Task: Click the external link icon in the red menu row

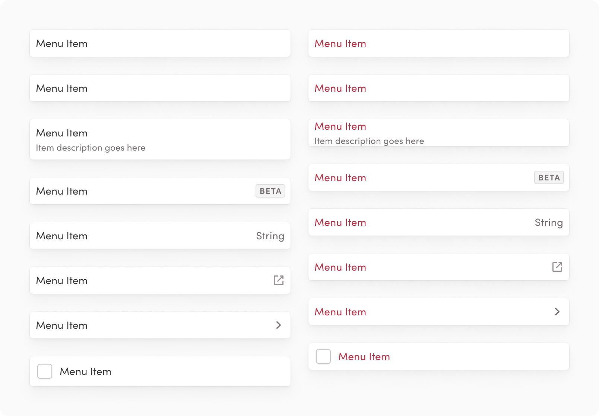Action: click(557, 267)
